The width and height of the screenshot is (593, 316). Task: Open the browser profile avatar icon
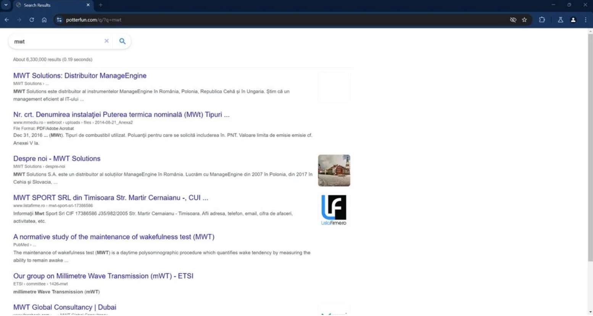click(573, 20)
